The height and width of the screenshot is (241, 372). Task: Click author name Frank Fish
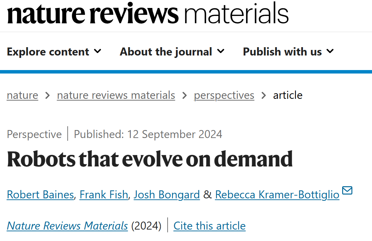[x=104, y=195]
